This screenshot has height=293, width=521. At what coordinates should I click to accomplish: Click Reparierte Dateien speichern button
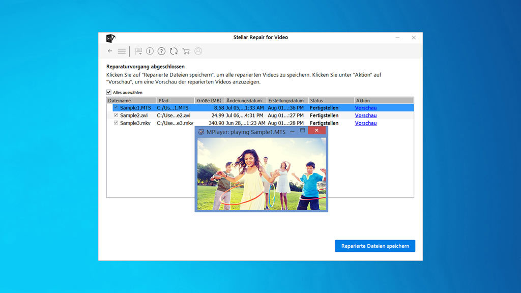(x=375, y=246)
